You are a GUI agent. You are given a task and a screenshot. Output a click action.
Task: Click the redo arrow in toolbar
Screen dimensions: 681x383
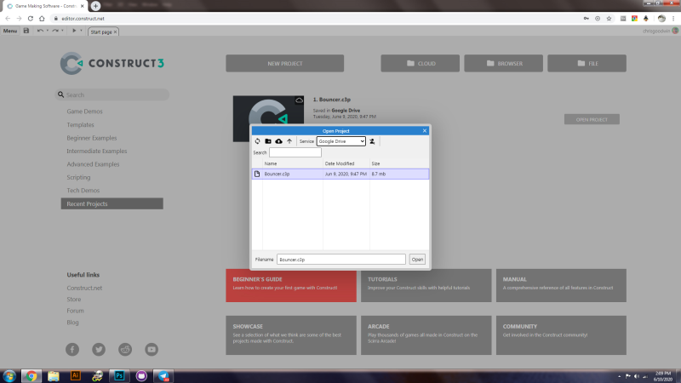point(55,31)
